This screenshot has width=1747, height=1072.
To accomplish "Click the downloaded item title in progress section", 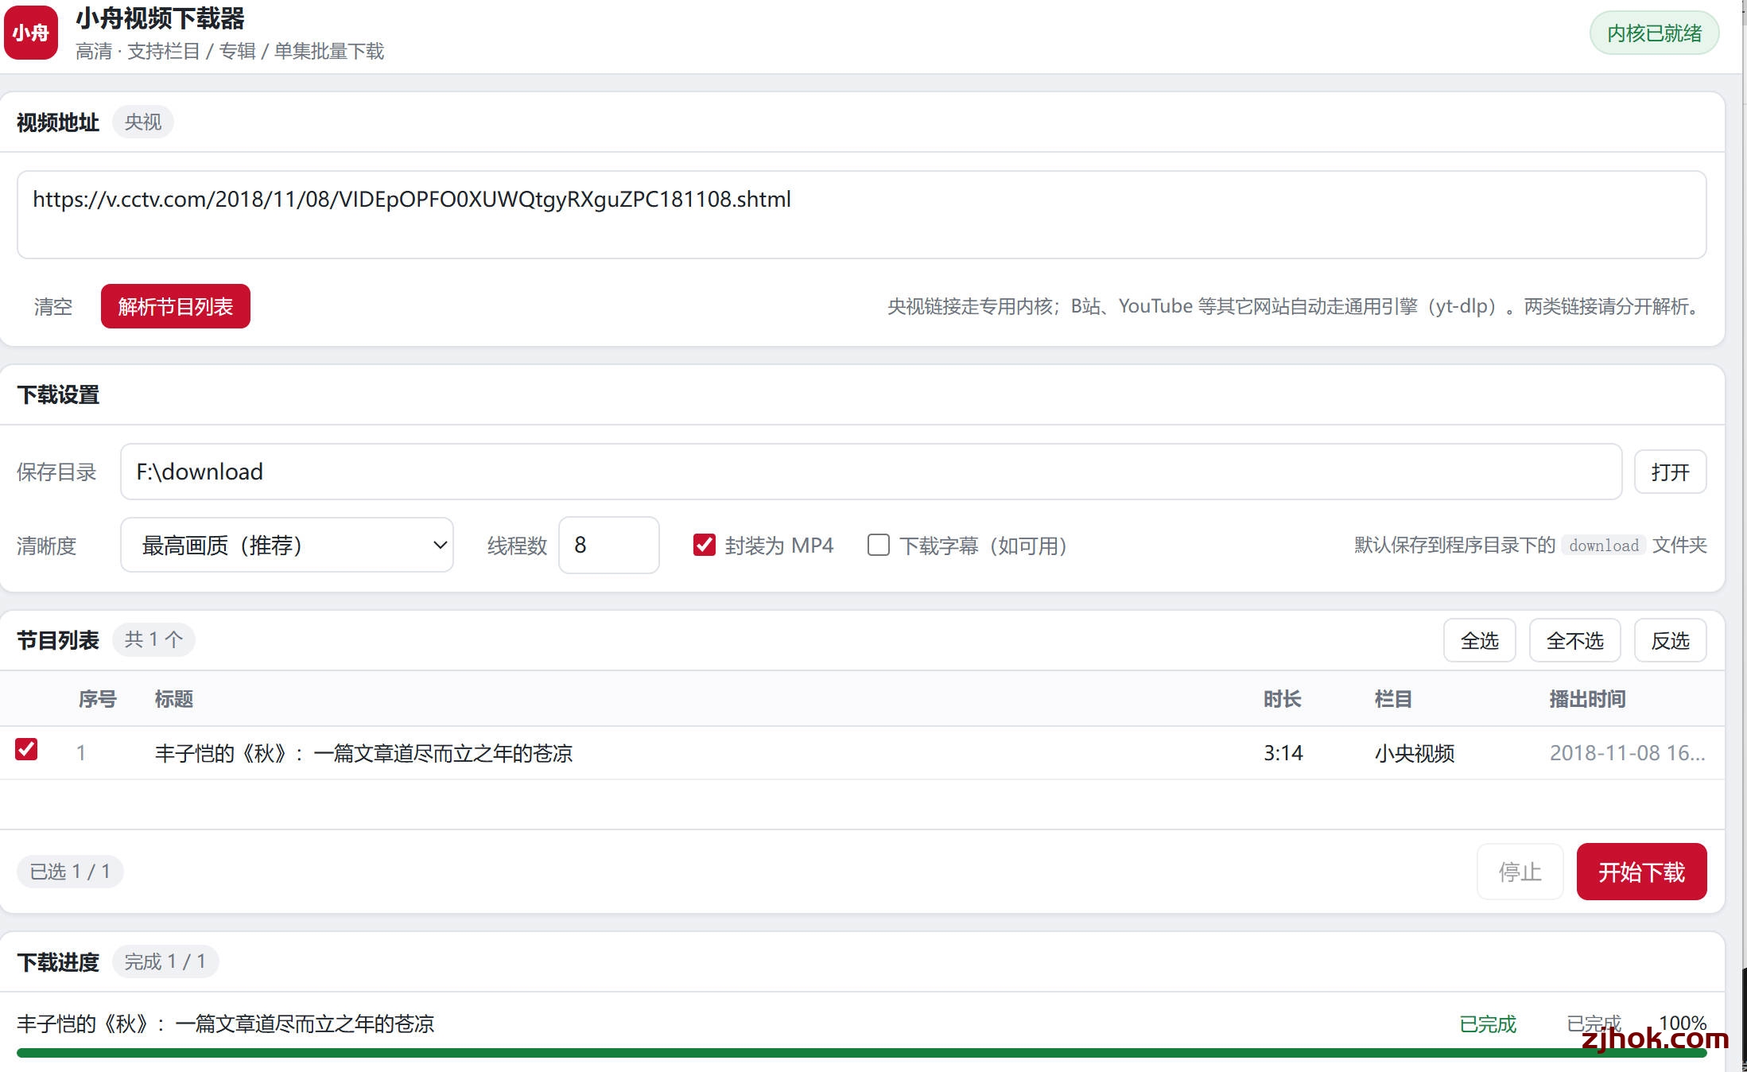I will pos(225,1024).
